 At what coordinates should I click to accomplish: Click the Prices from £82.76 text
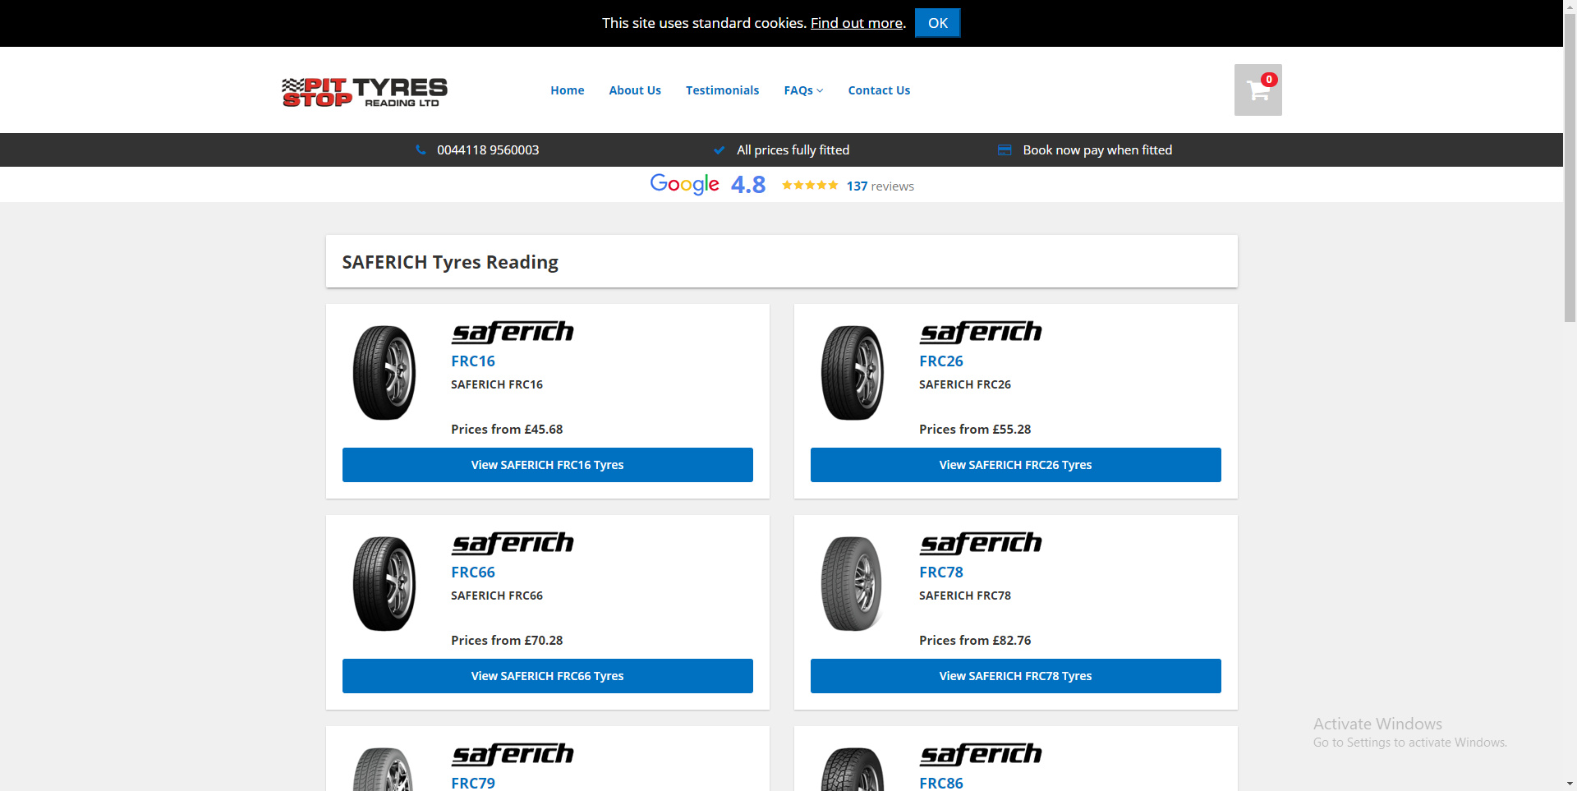click(x=975, y=640)
